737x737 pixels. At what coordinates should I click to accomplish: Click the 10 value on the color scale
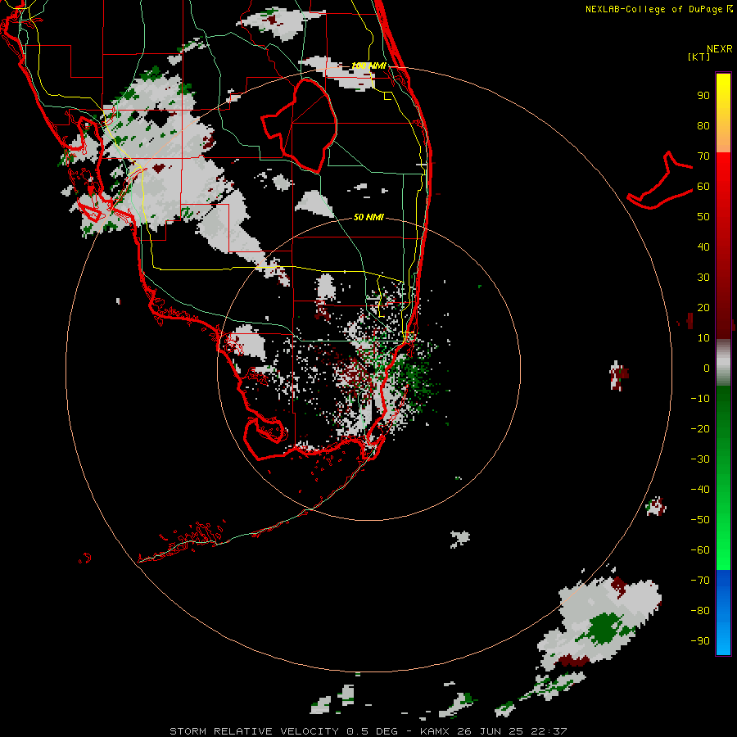click(703, 338)
